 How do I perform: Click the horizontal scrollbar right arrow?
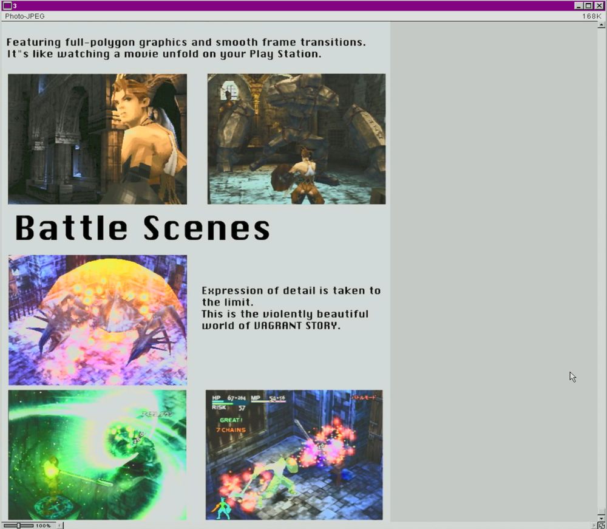594,525
